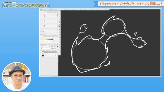Expand the first group in the top panel

tap(42, 14)
